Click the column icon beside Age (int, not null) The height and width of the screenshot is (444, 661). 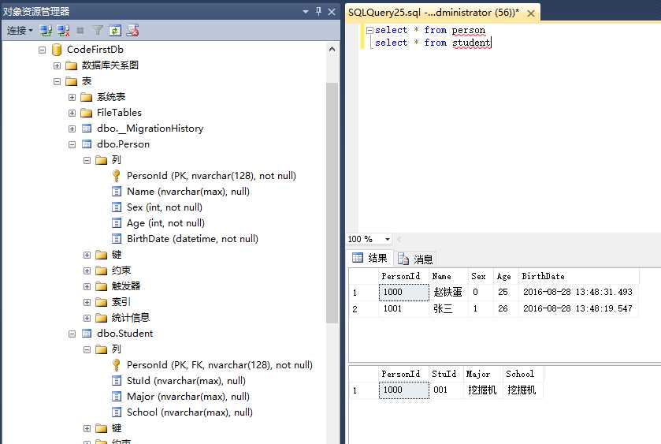(117, 223)
